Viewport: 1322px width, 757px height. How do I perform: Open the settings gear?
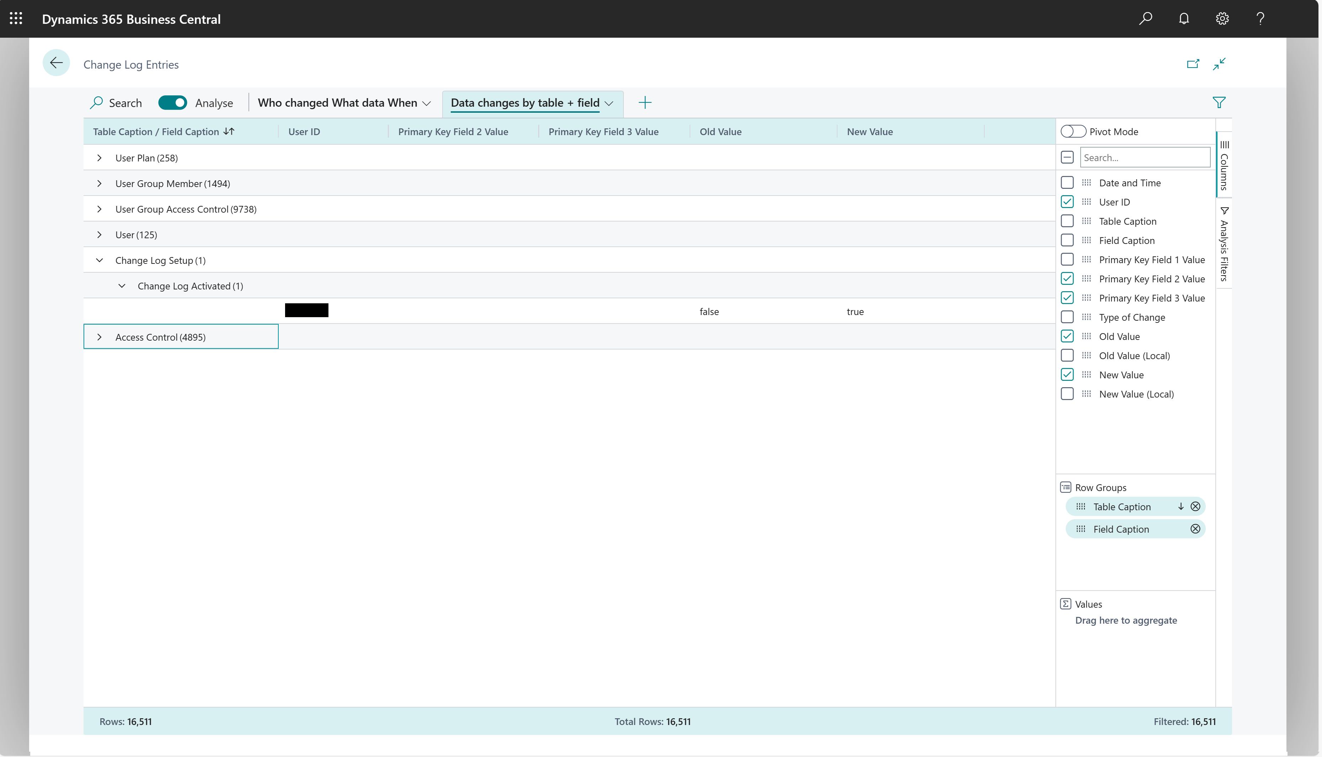point(1222,19)
